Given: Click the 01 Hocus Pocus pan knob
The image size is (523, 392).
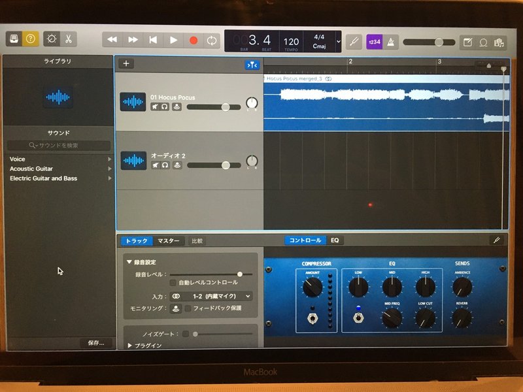Looking at the screenshot, I should [252, 103].
